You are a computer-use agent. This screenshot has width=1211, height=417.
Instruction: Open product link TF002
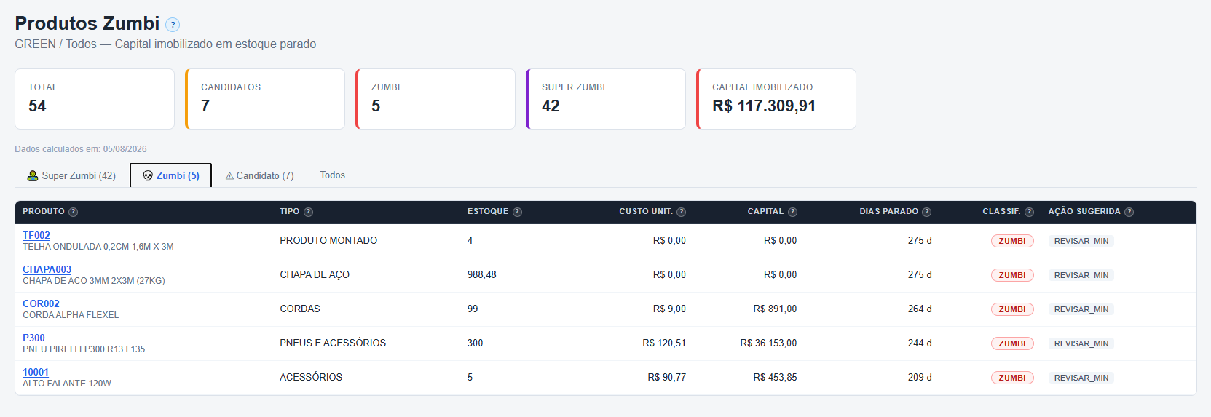pos(36,235)
